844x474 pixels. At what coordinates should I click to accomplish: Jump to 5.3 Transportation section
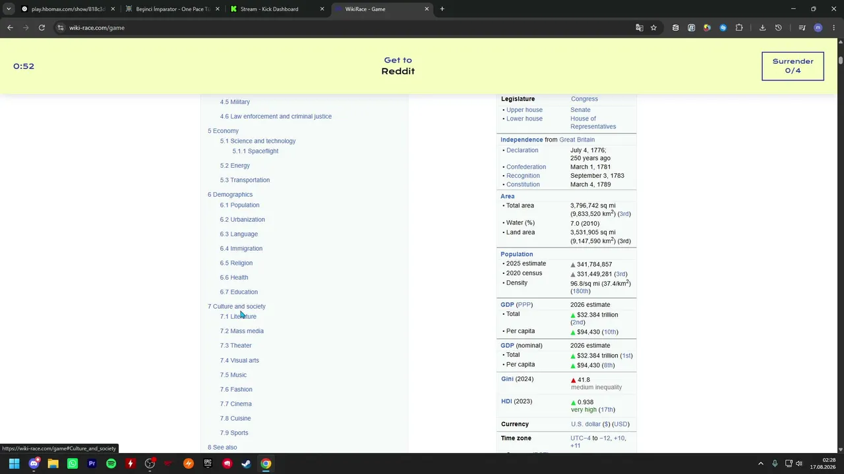245,180
